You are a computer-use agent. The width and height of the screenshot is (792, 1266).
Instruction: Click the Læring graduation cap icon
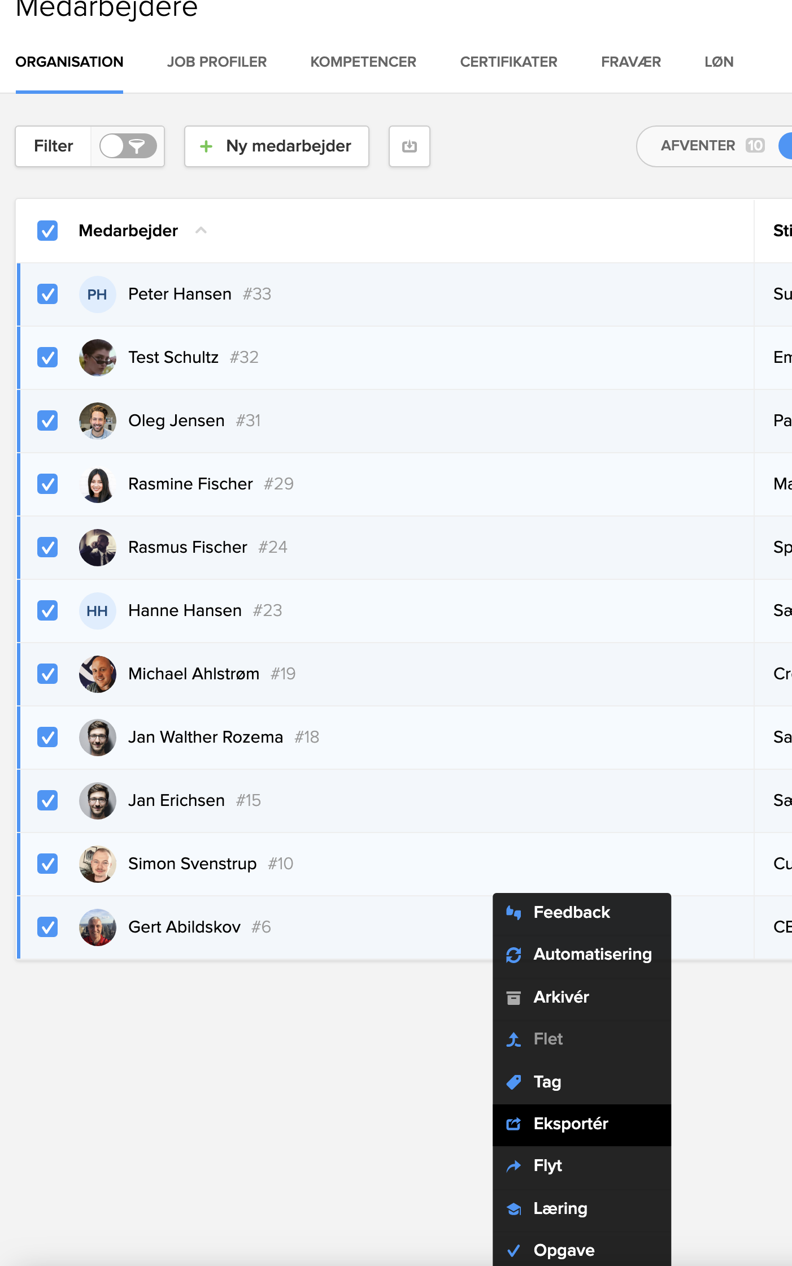tap(514, 1208)
